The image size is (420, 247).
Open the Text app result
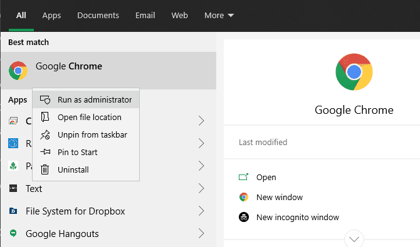pyautogui.click(x=34, y=189)
